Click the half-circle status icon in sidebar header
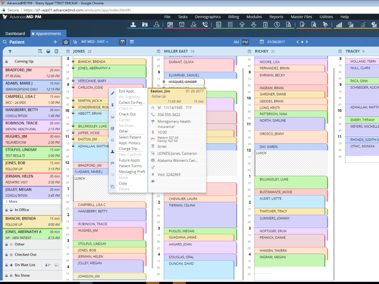379x284 pixels. (49, 51)
